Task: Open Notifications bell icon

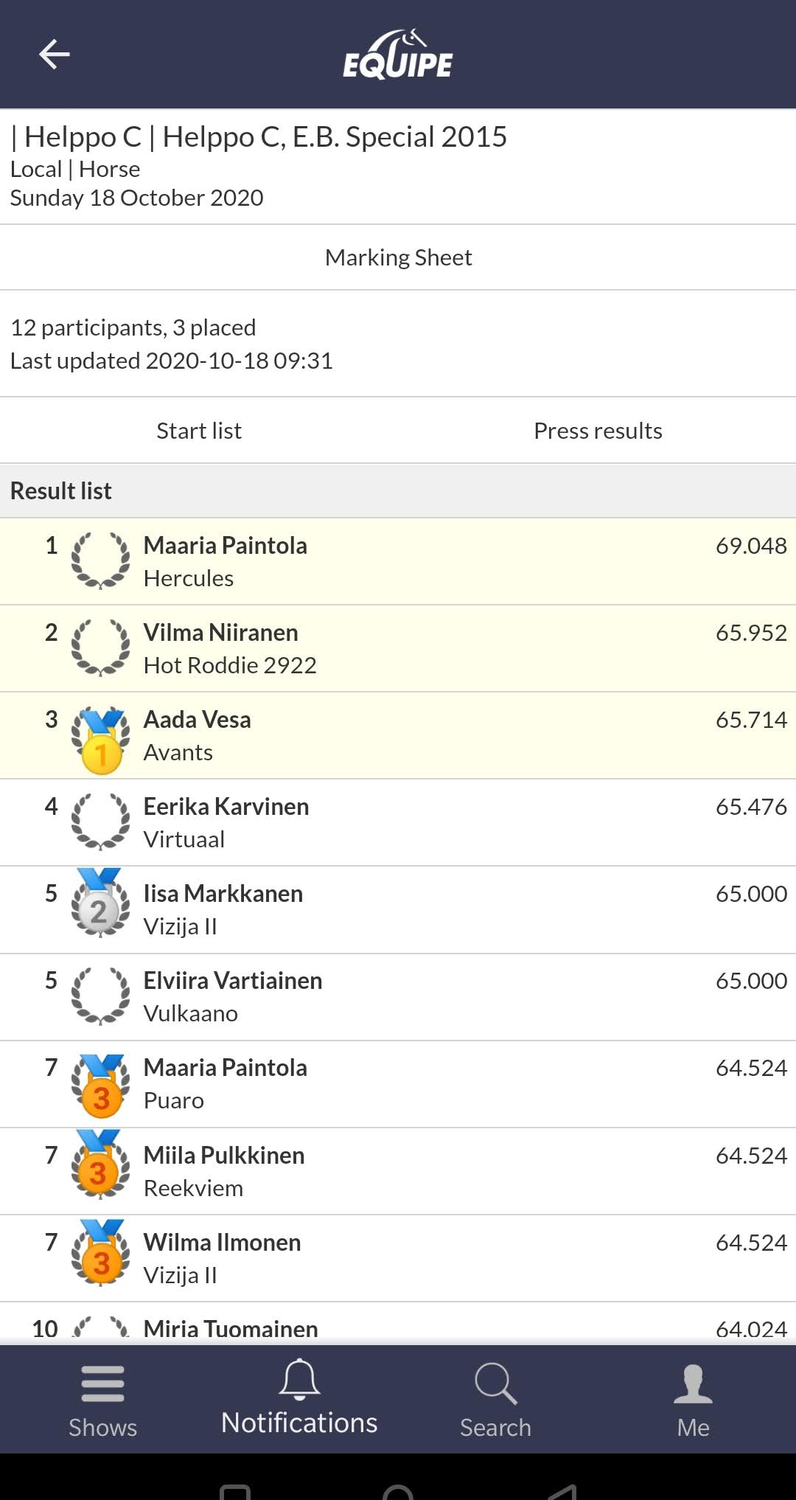Action: 299,1379
